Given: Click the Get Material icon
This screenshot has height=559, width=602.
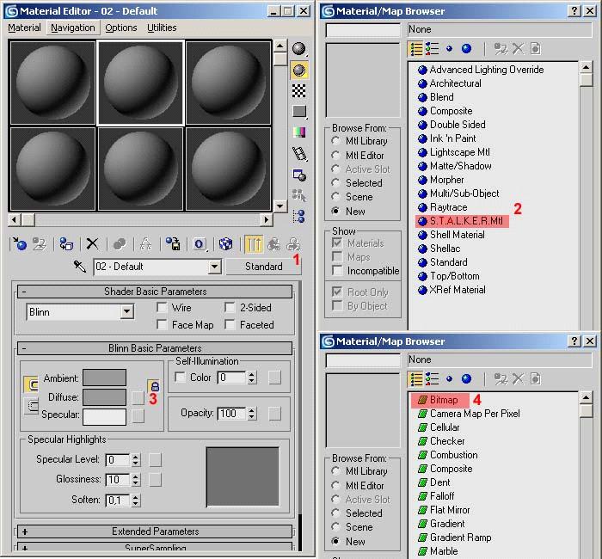Looking at the screenshot, I should [20, 244].
